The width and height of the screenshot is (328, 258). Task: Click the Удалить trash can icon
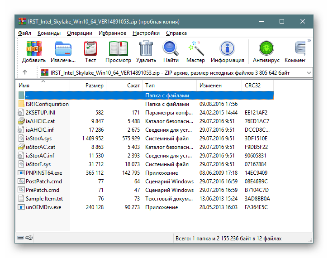click(x=146, y=49)
